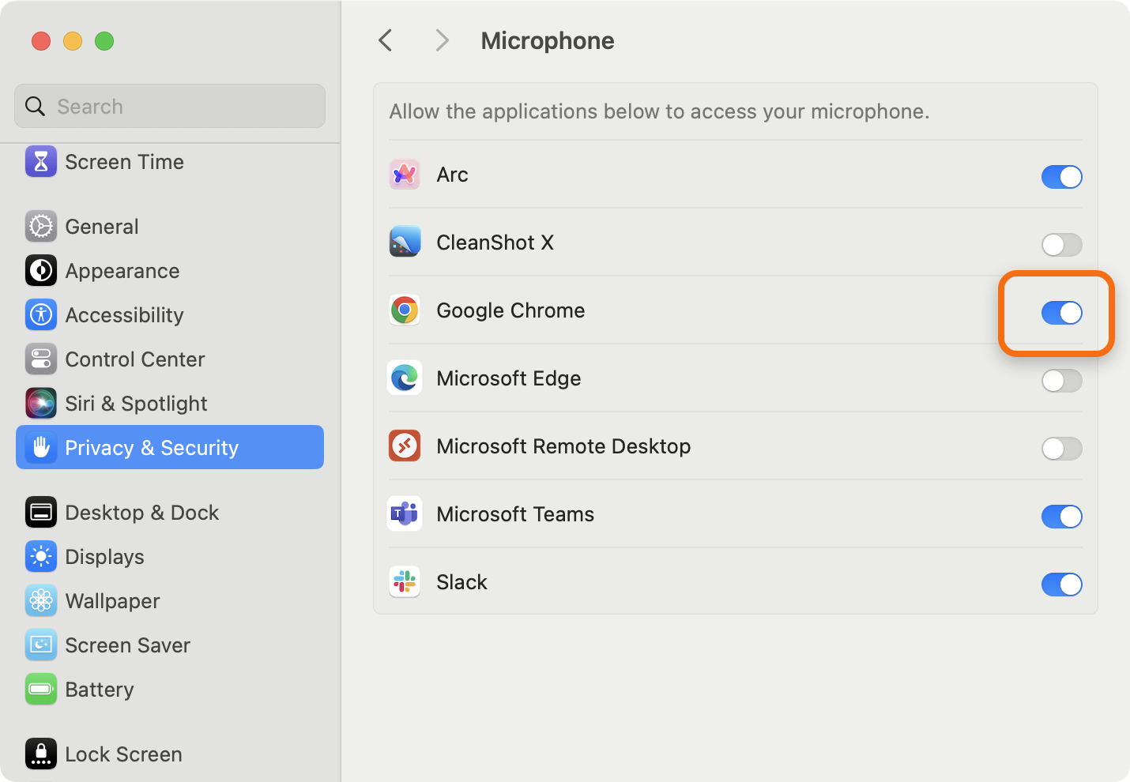
Task: Switch off Slack microphone access
Action: click(x=1061, y=585)
